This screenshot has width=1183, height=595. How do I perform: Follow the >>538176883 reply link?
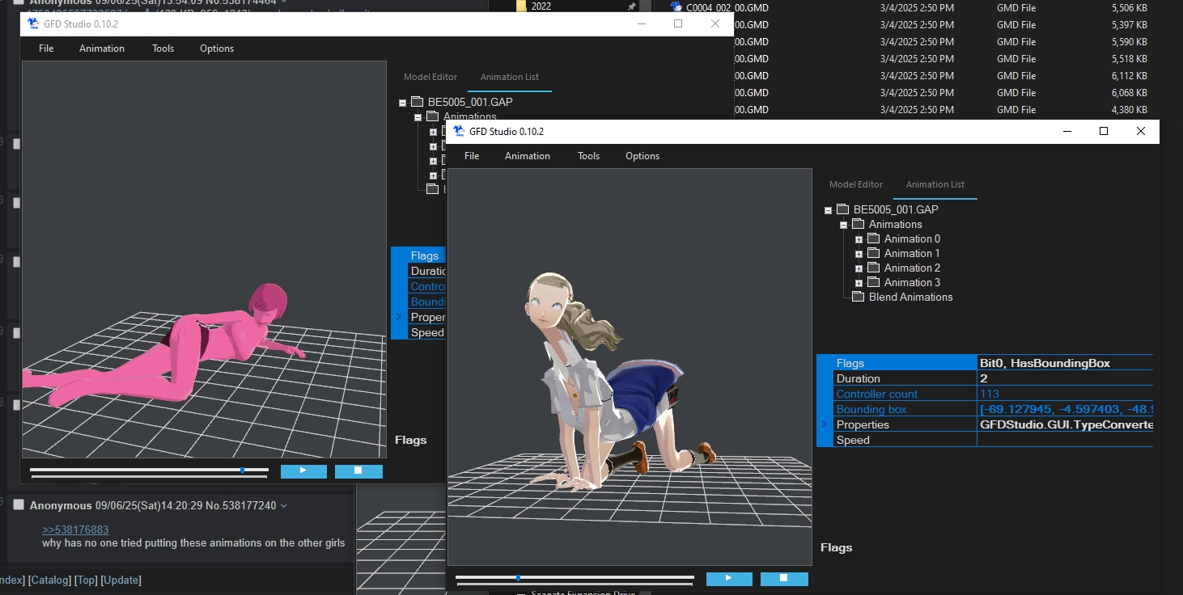click(75, 530)
